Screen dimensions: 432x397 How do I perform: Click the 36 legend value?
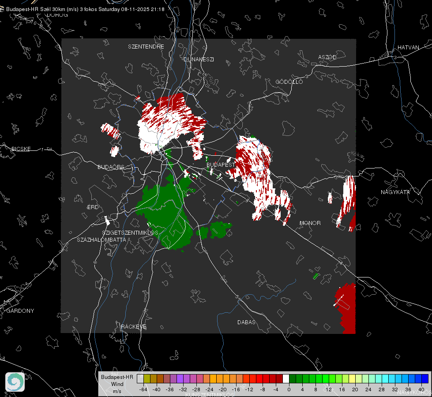(408, 390)
